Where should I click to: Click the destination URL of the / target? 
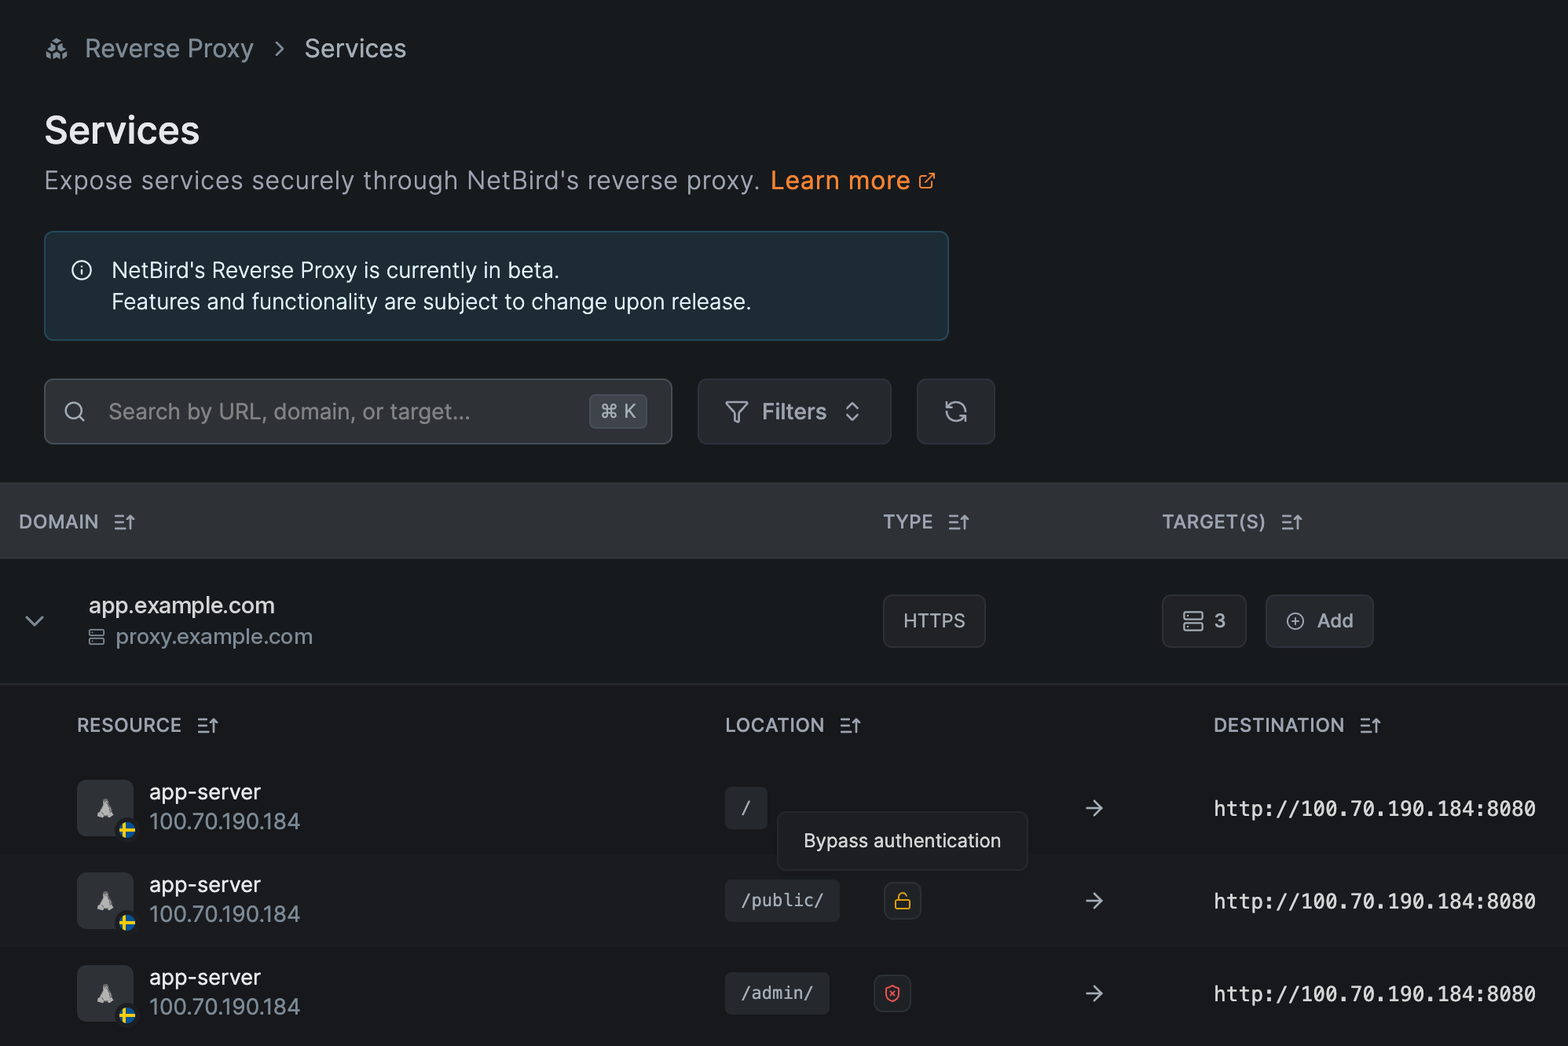[1375, 808]
